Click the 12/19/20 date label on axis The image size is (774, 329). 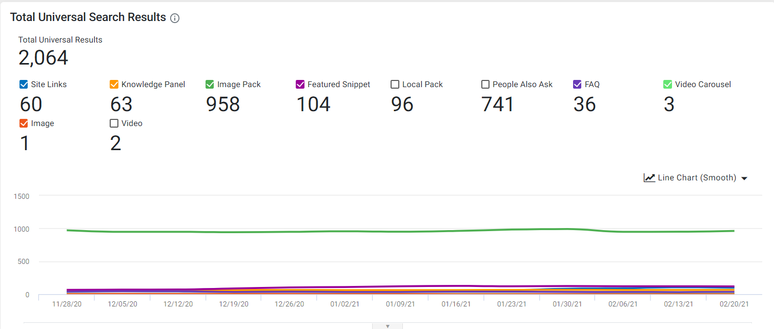[x=234, y=304]
